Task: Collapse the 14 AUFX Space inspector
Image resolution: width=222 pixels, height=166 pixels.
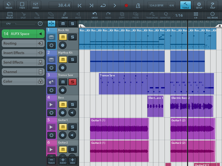Action: (23, 34)
